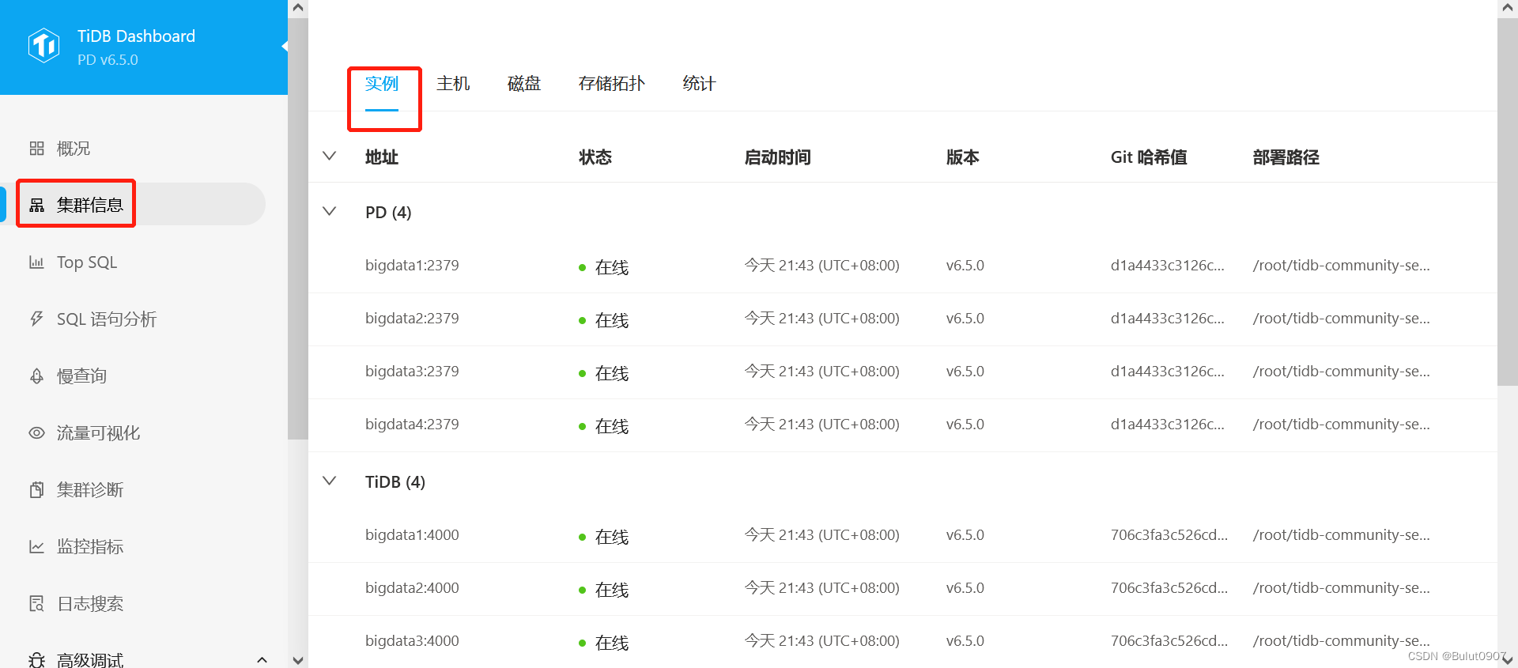Viewport: 1518px width, 668px height.
Task: Click the 集群信息 cluster icon
Action: point(36,206)
